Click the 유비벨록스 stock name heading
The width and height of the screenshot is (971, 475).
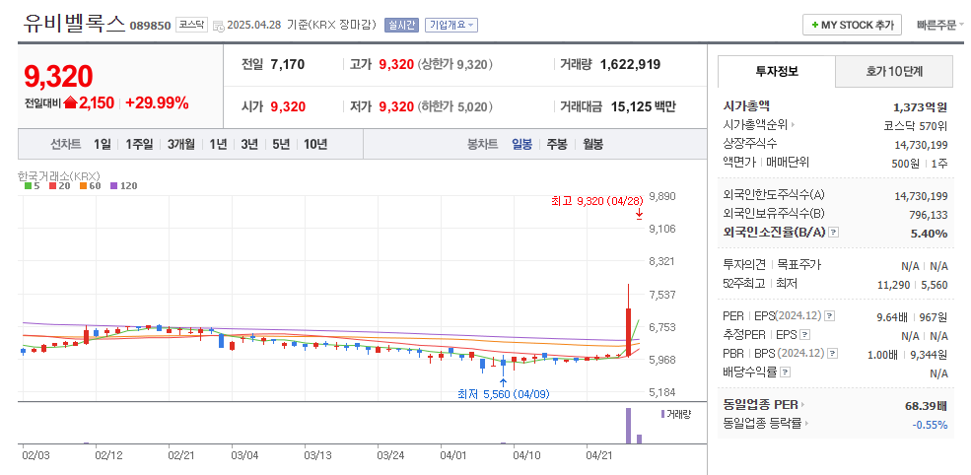74,24
